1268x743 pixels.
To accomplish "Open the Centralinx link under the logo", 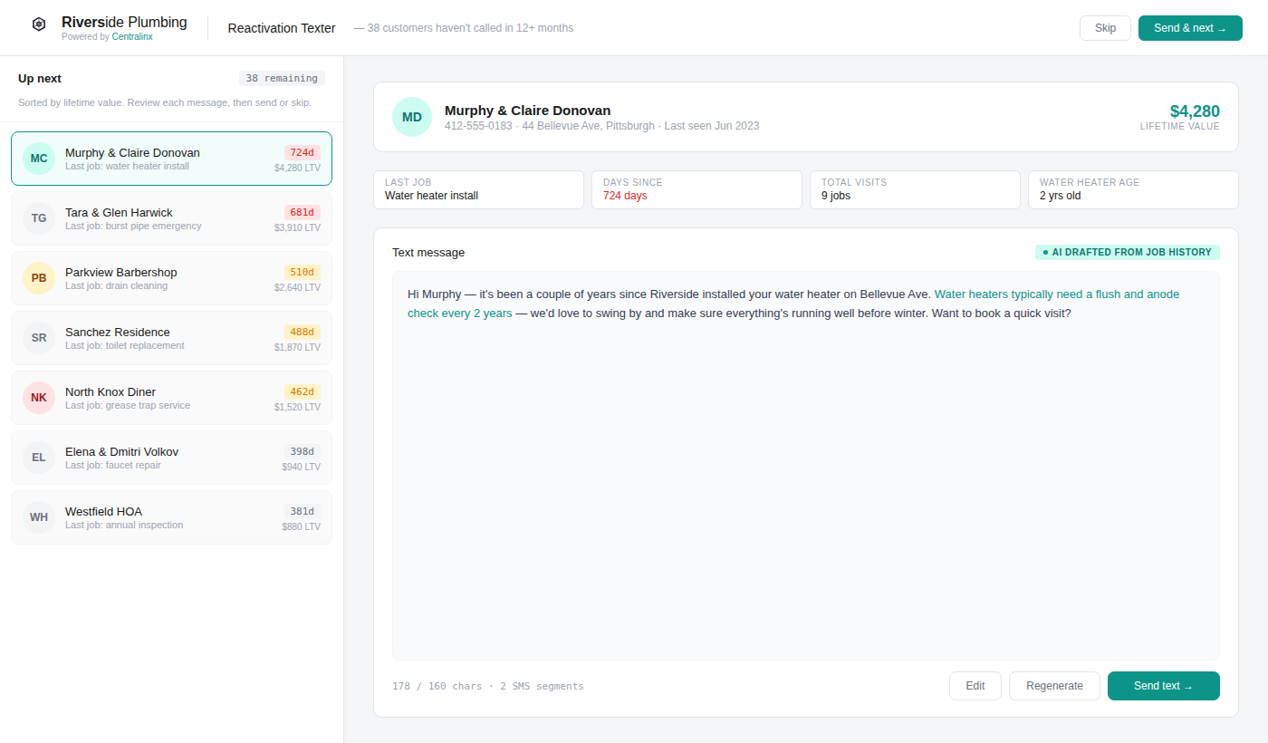I will 132,37.
